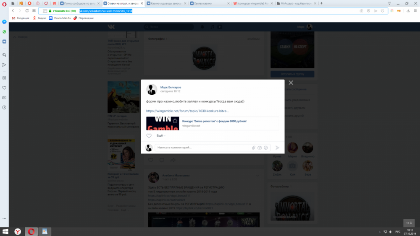The image size is (420, 236).
Task: Open history clock in Opera sidebar
Action: [x=4, y=107]
